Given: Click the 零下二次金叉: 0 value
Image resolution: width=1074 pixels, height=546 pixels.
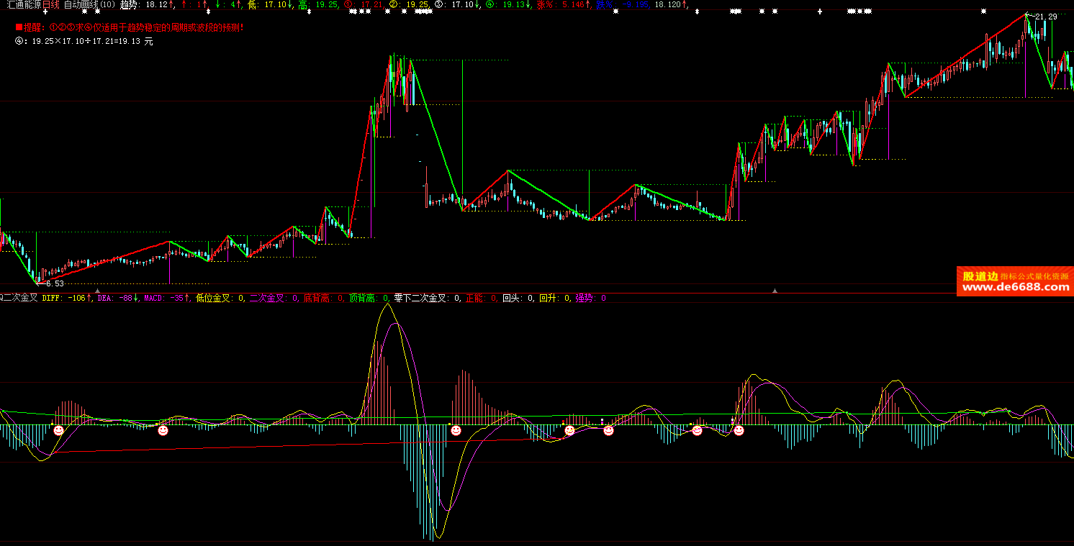Looking at the screenshot, I should pyautogui.click(x=428, y=297).
